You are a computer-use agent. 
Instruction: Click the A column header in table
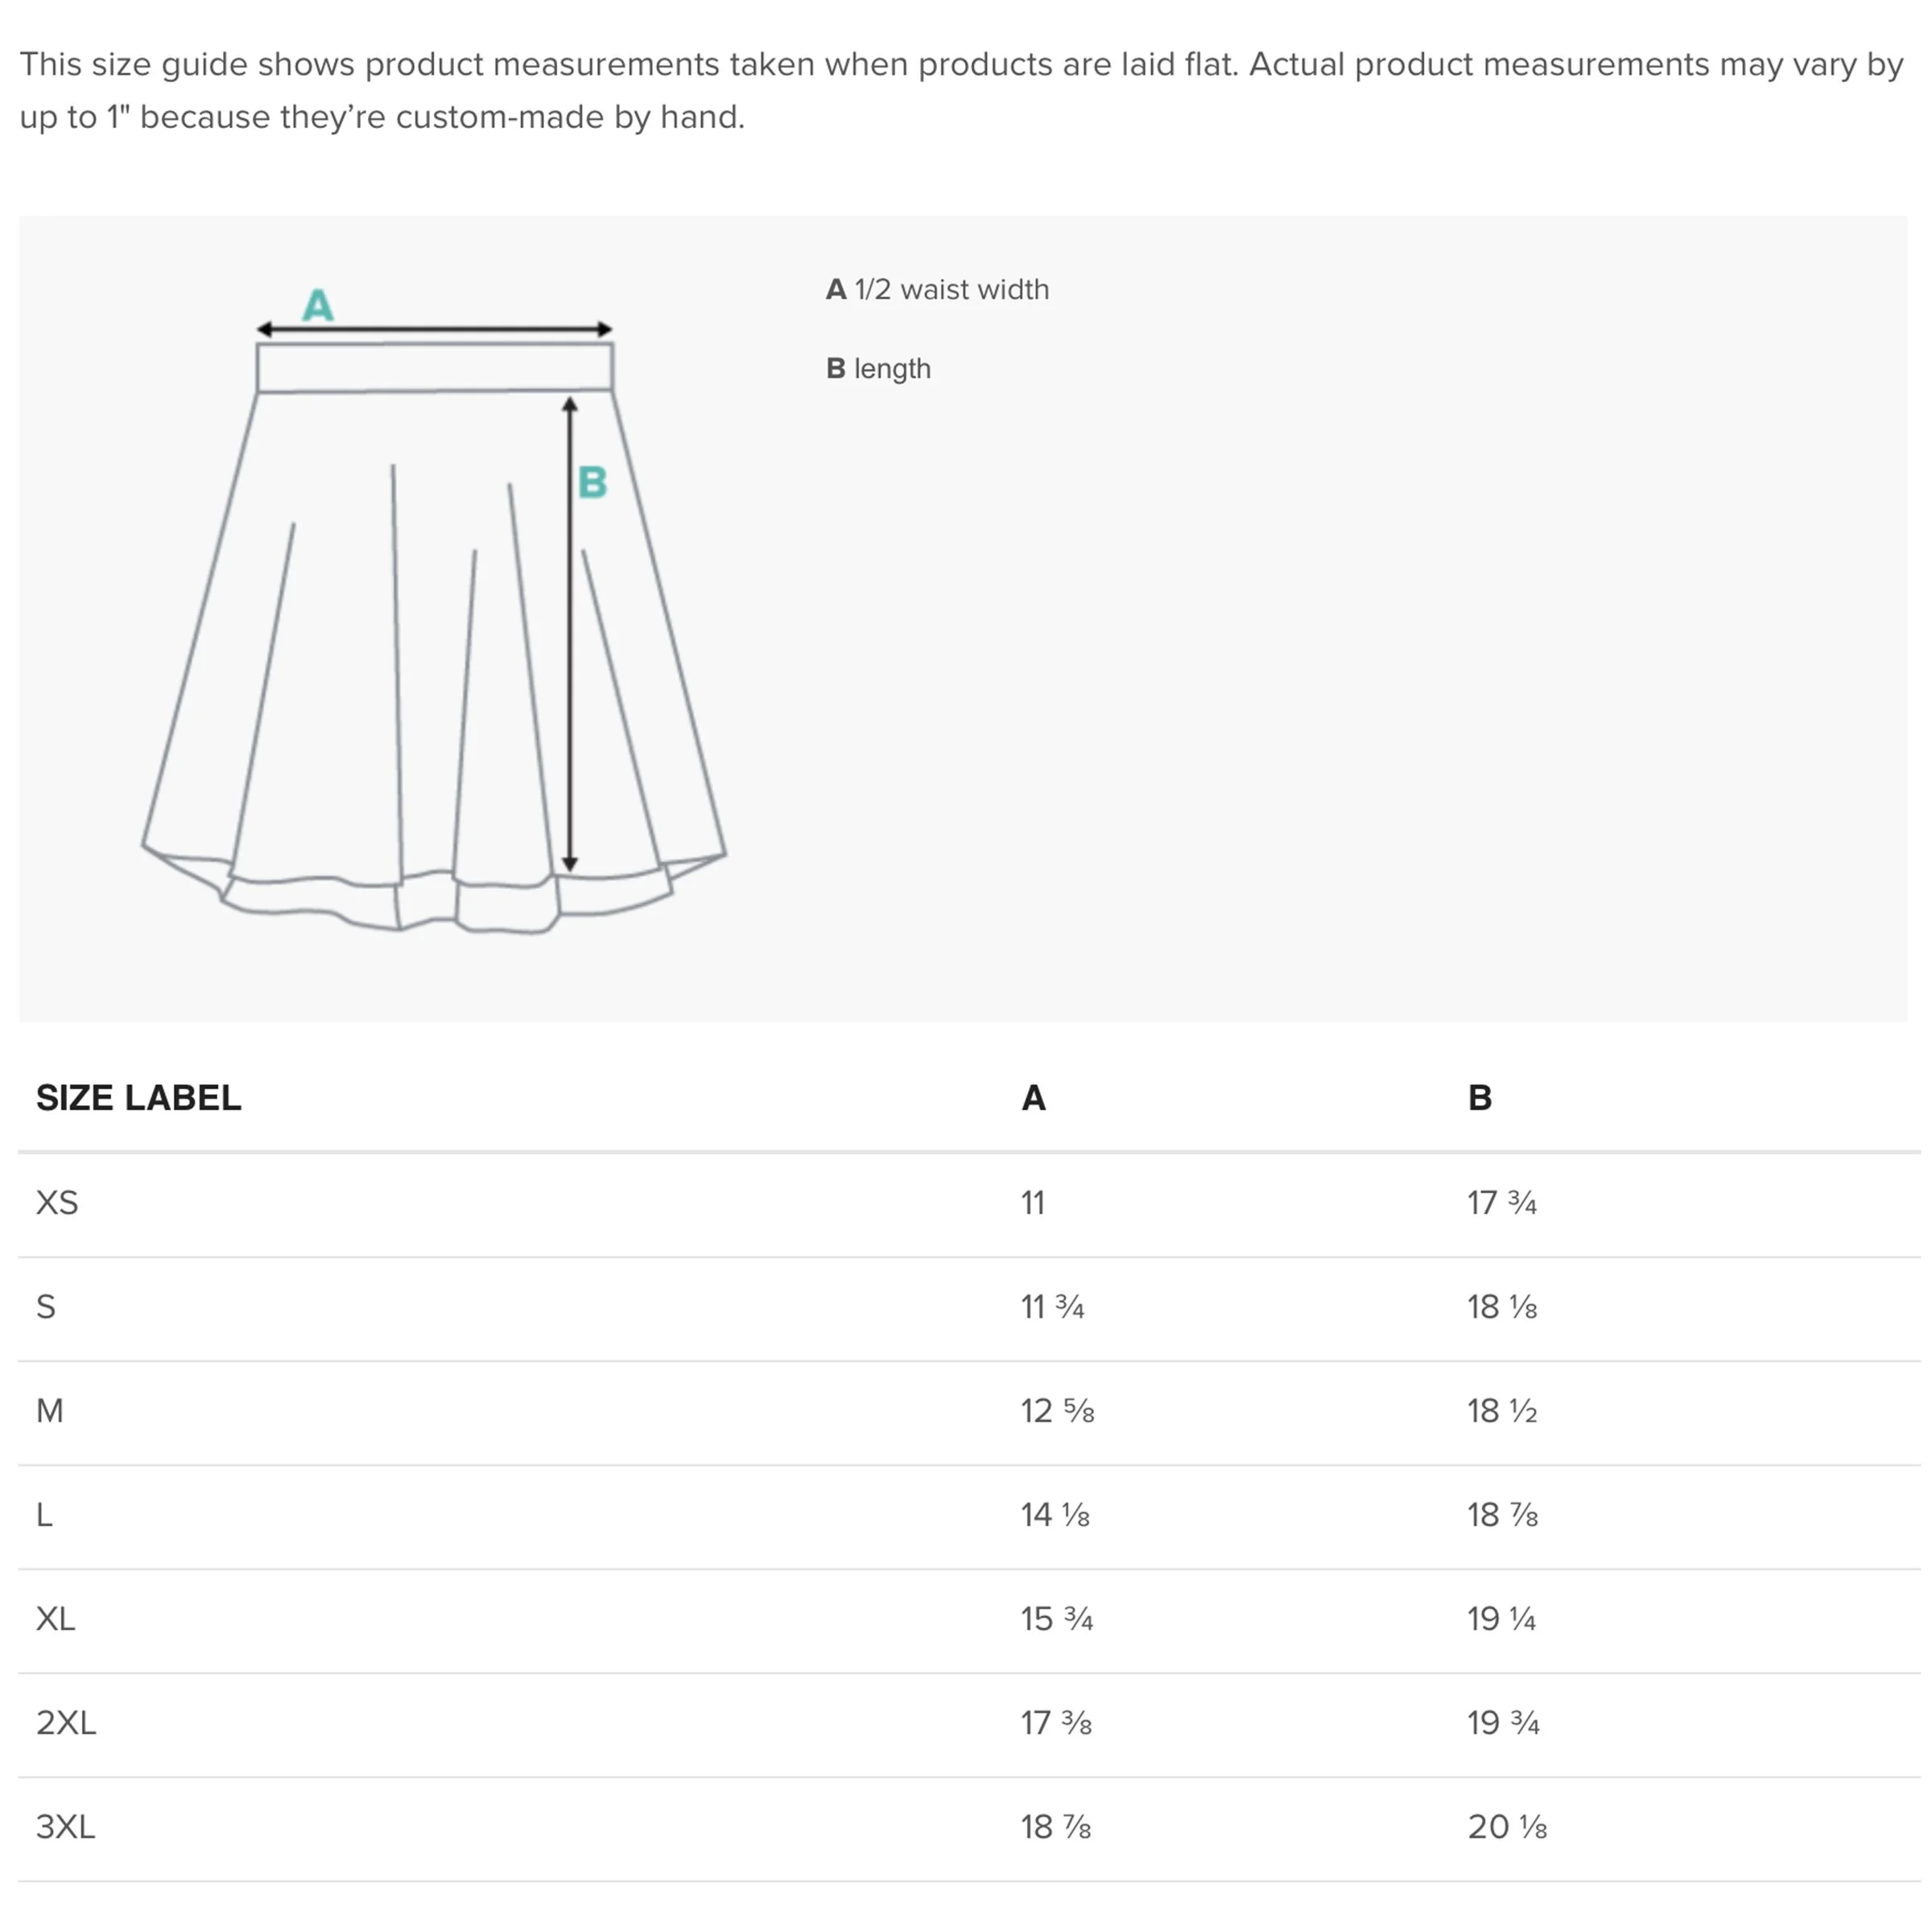1033,1098
